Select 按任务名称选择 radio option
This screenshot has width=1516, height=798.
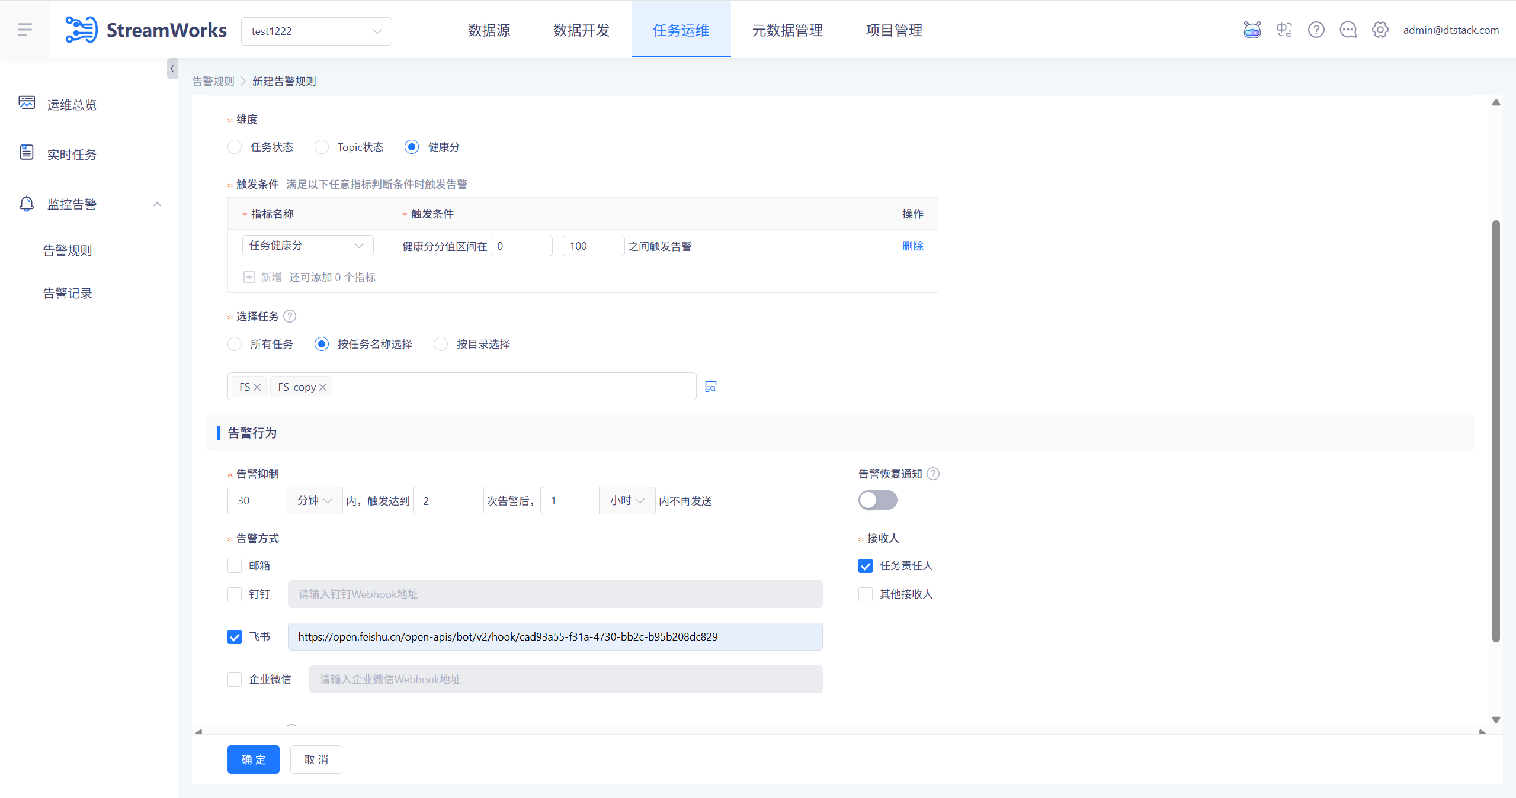pyautogui.click(x=322, y=344)
